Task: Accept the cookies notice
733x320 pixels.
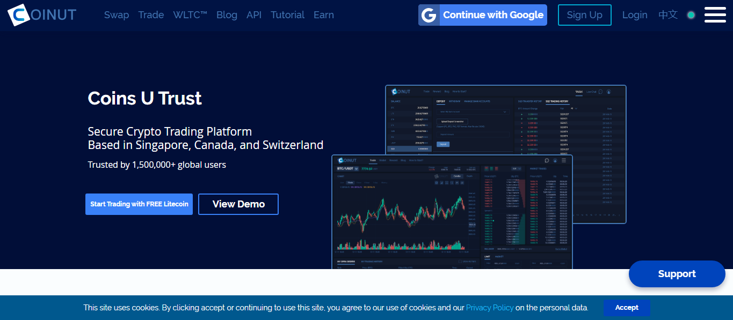Action: point(627,308)
